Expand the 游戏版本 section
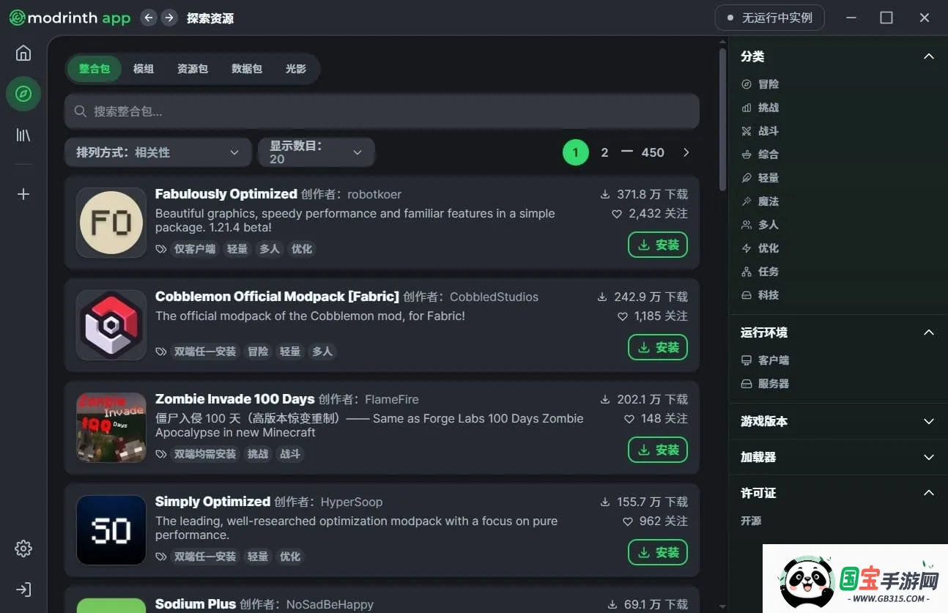948x613 pixels. (x=929, y=422)
